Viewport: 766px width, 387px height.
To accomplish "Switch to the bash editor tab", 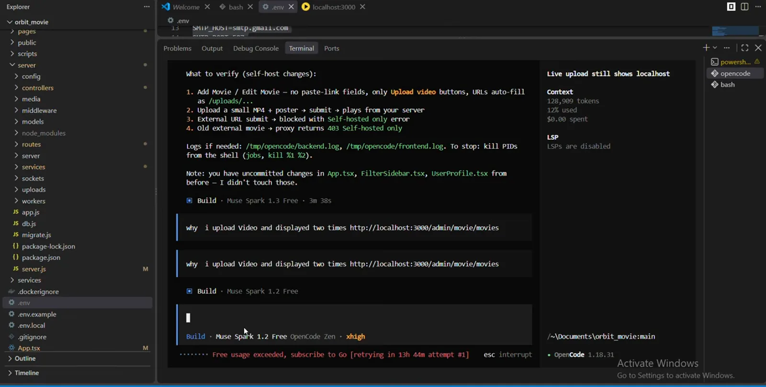I will point(236,7).
